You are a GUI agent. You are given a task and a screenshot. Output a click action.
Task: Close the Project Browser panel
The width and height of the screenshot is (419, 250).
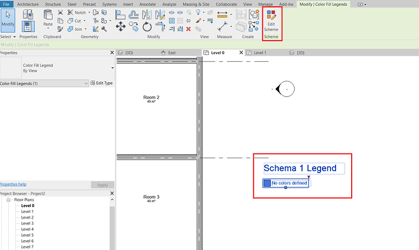[112, 193]
